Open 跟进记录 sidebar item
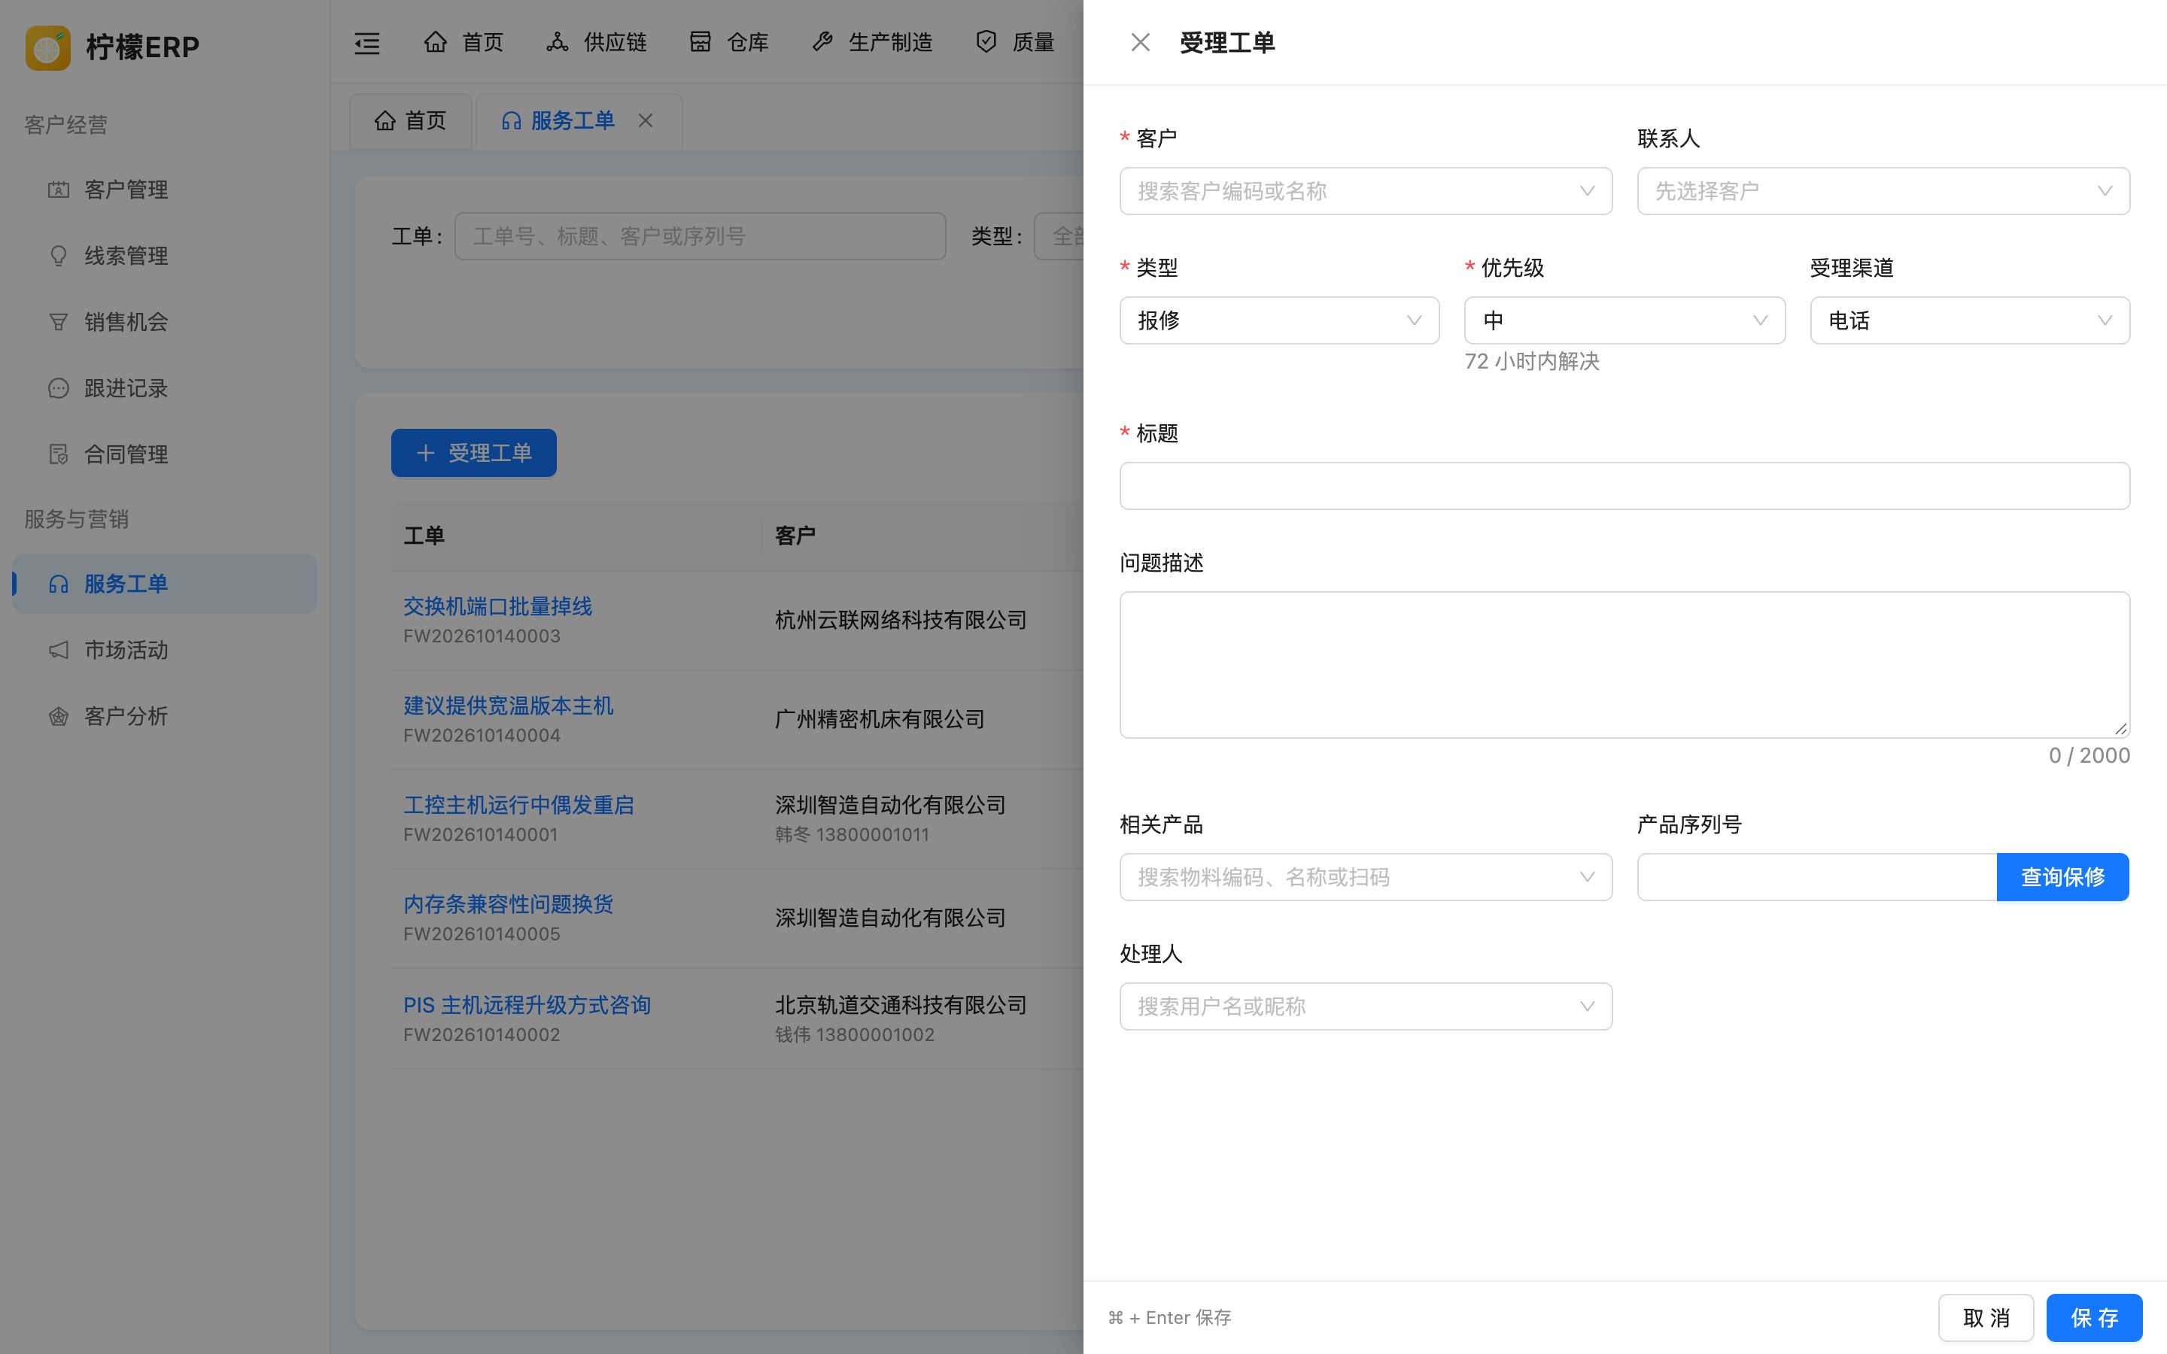Screen dimensions: 2167x1354 [165, 389]
